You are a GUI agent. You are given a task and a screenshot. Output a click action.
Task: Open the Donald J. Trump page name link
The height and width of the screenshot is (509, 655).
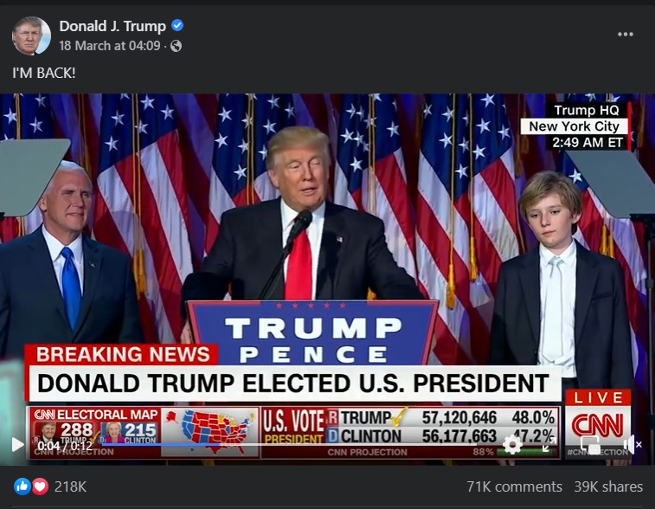(x=112, y=26)
